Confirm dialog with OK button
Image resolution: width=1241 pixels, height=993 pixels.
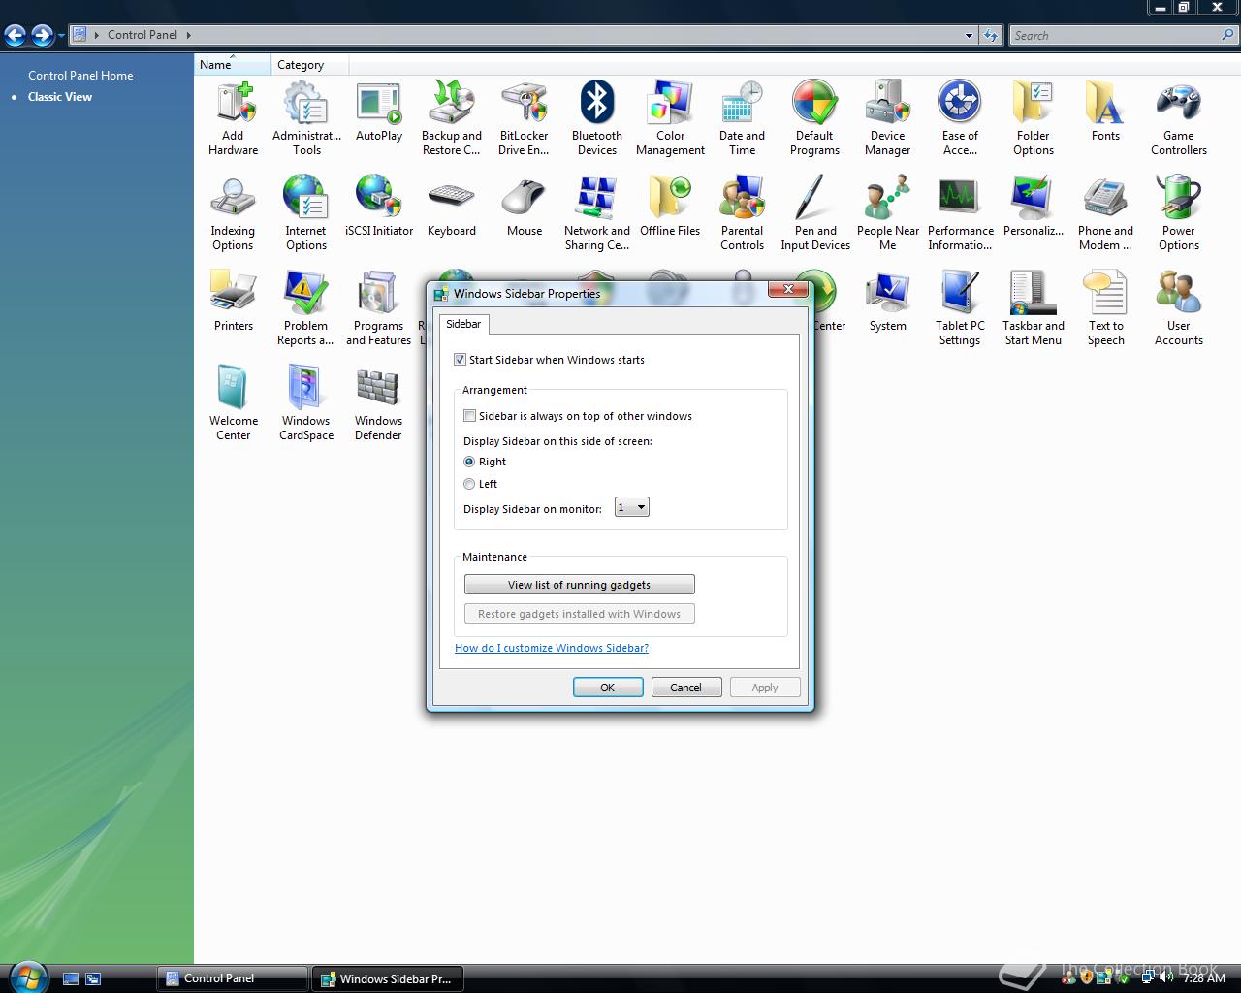coord(608,688)
